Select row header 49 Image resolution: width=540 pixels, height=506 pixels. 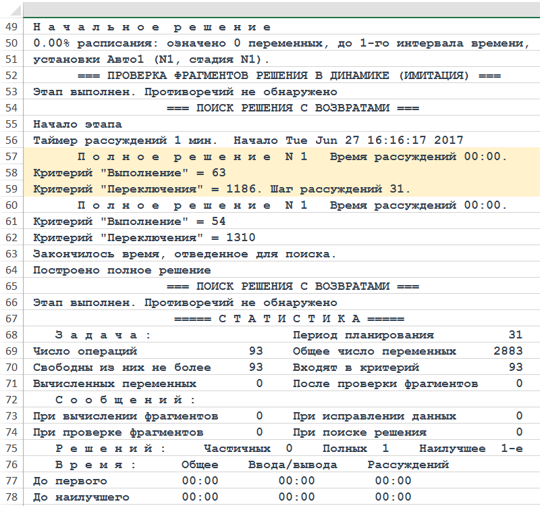12,27
